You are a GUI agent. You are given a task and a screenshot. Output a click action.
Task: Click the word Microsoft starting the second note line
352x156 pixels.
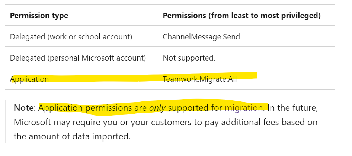pos(31,122)
